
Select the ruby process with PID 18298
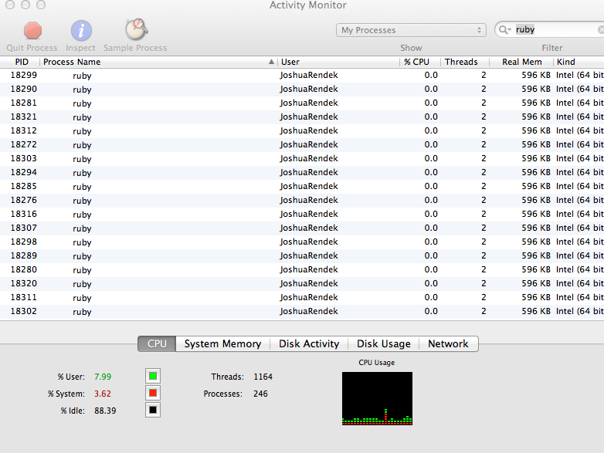tap(302, 242)
